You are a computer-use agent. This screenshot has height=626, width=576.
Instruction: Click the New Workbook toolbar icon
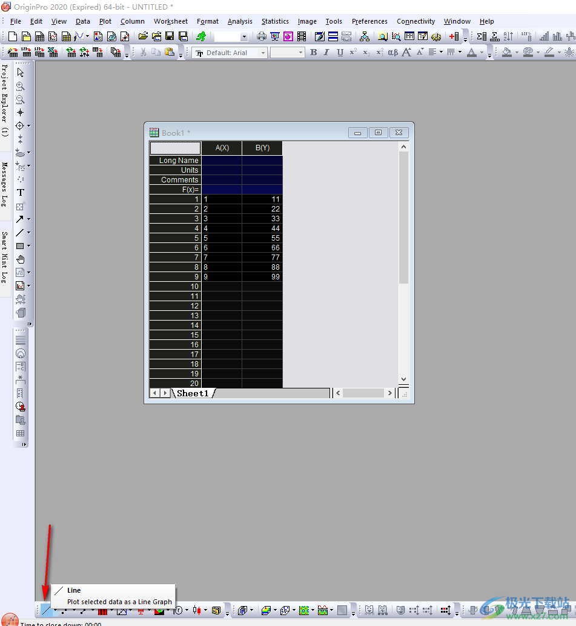[39, 37]
